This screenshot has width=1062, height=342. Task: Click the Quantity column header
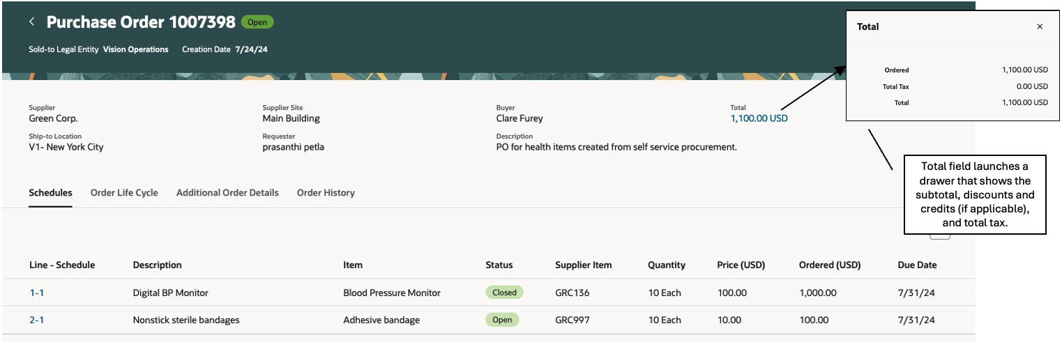pos(667,265)
